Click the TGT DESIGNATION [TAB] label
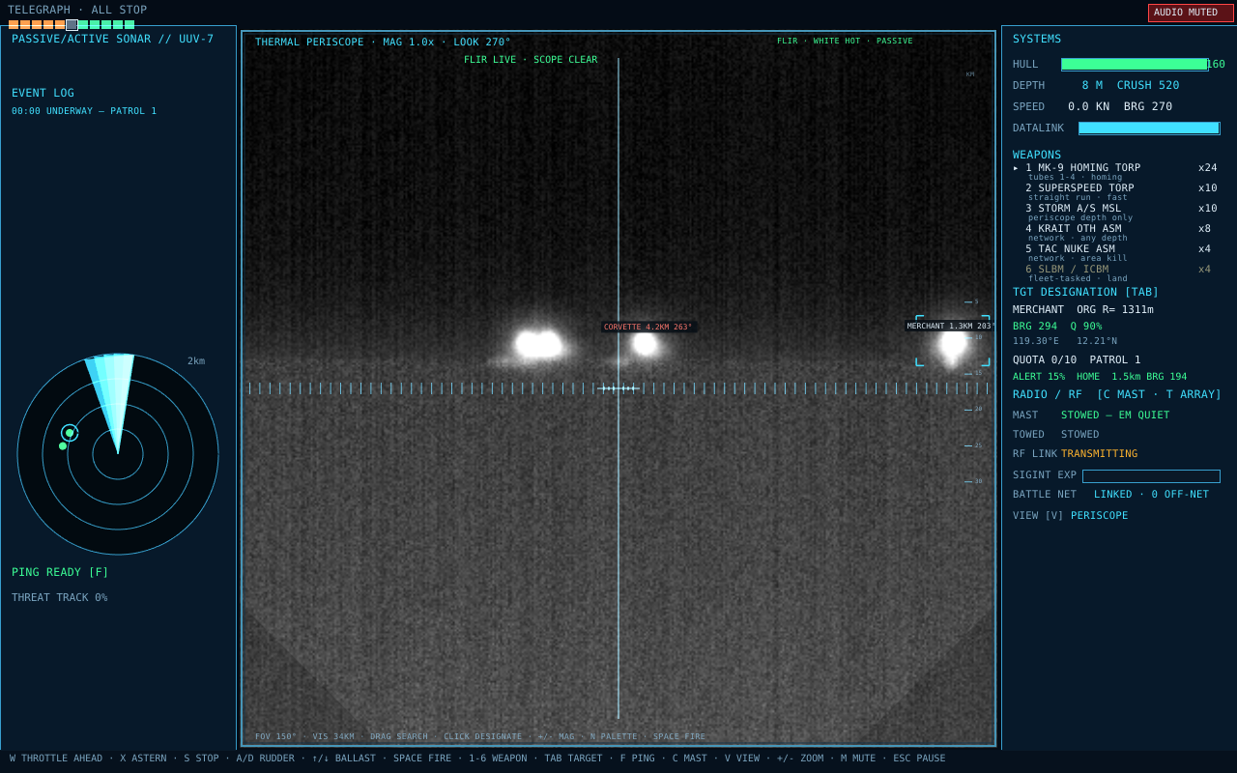 click(1085, 292)
